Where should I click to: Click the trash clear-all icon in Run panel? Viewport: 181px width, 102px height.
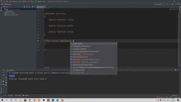pos(6,85)
